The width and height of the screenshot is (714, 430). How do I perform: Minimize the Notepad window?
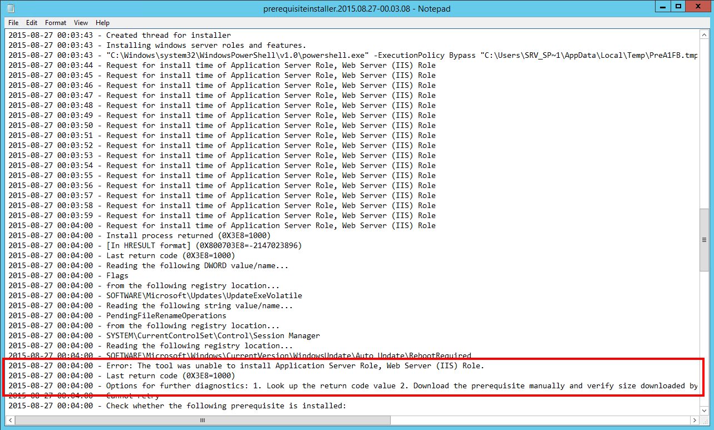point(663,7)
